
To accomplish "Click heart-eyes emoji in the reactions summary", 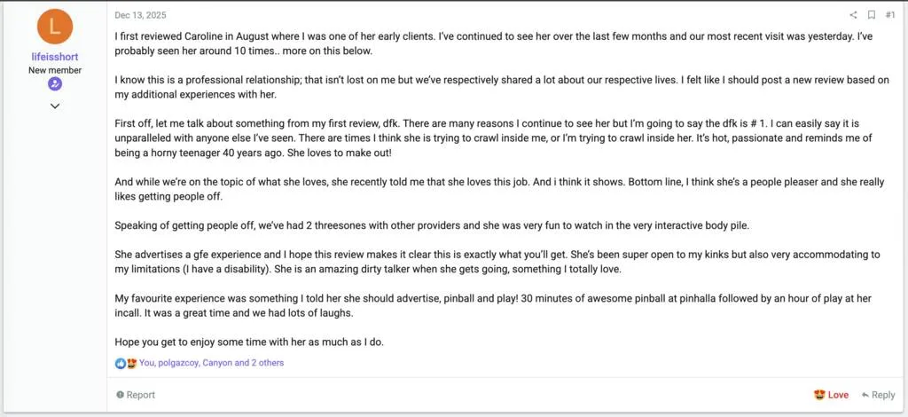I will (131, 363).
